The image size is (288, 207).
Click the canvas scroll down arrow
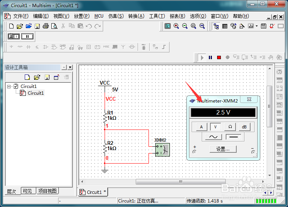(270, 176)
